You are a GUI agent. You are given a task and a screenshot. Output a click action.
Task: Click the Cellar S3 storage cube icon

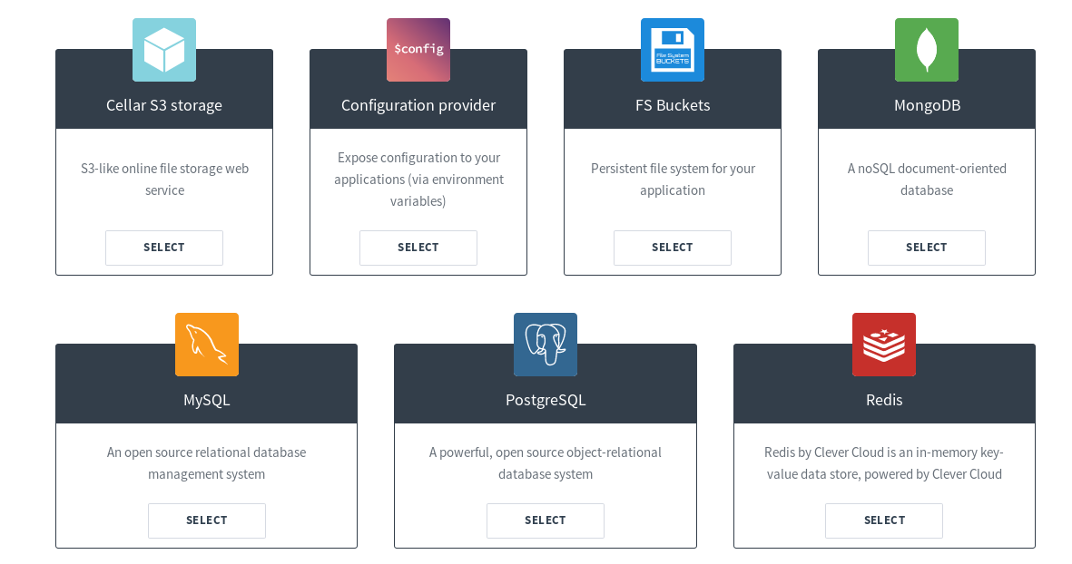[x=164, y=50]
